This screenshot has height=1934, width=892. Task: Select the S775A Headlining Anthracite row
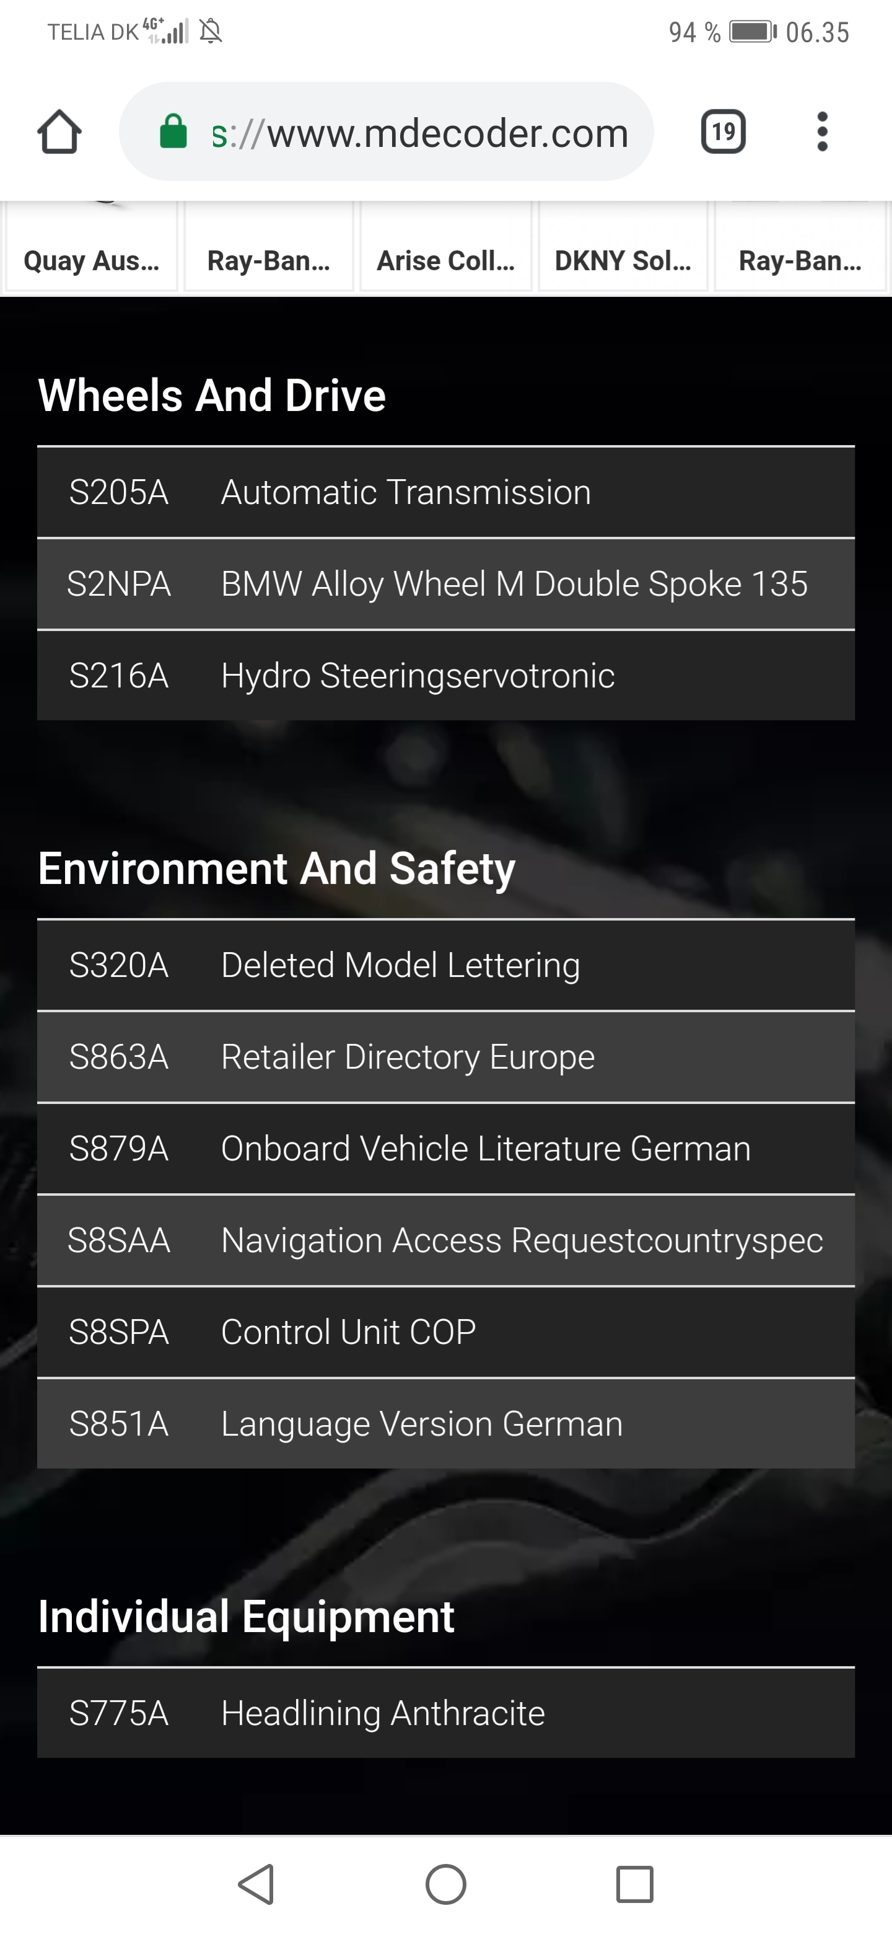(x=445, y=1713)
